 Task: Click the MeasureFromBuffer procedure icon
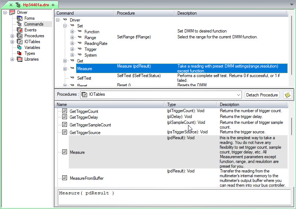(x=64, y=178)
